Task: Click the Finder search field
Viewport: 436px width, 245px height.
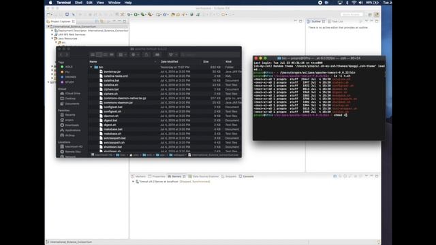Action: [x=211, y=54]
